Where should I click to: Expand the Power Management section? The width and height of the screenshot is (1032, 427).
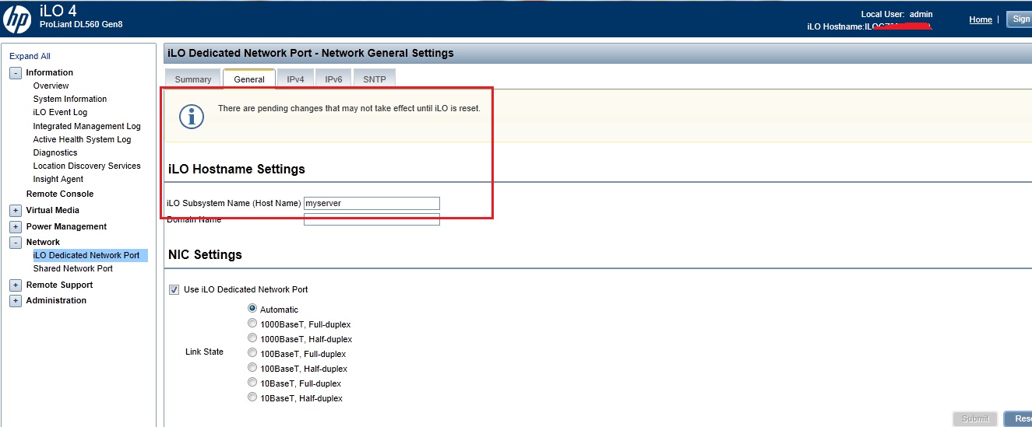pos(16,227)
